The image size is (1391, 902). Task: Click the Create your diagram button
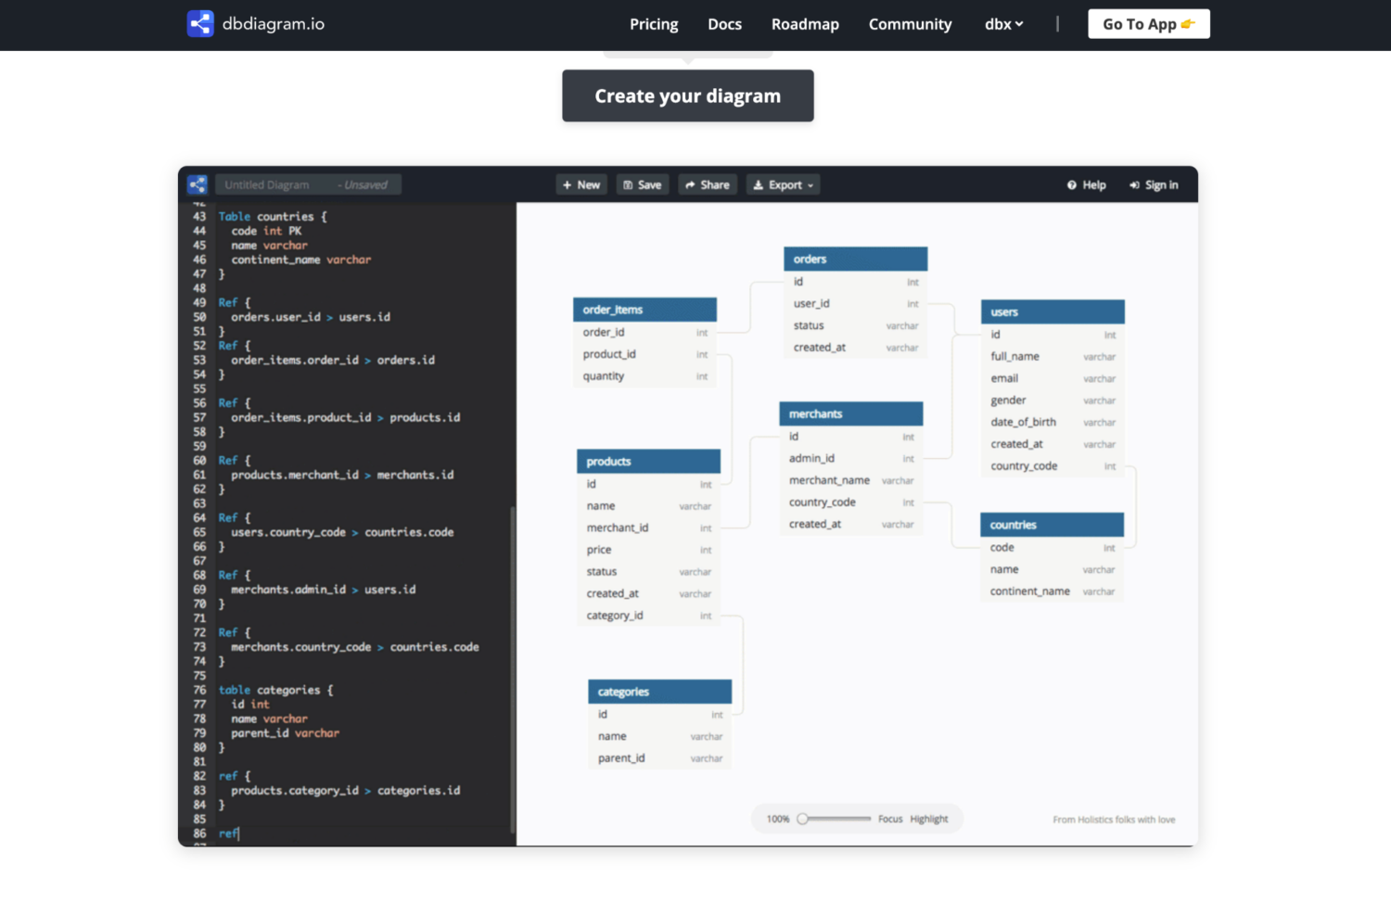[x=688, y=96]
